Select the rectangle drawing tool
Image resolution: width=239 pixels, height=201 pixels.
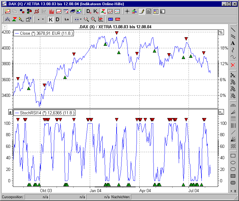(x=233, y=156)
